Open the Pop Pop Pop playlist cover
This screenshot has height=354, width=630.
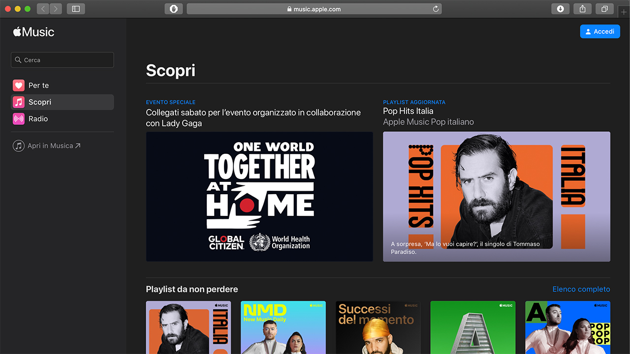568,327
